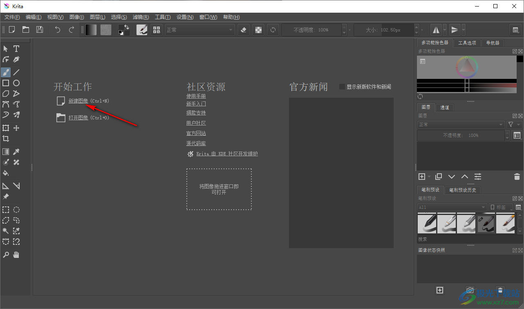This screenshot has height=309, width=524.
Task: Toggle vertical mirror tool
Action: (x=454, y=29)
